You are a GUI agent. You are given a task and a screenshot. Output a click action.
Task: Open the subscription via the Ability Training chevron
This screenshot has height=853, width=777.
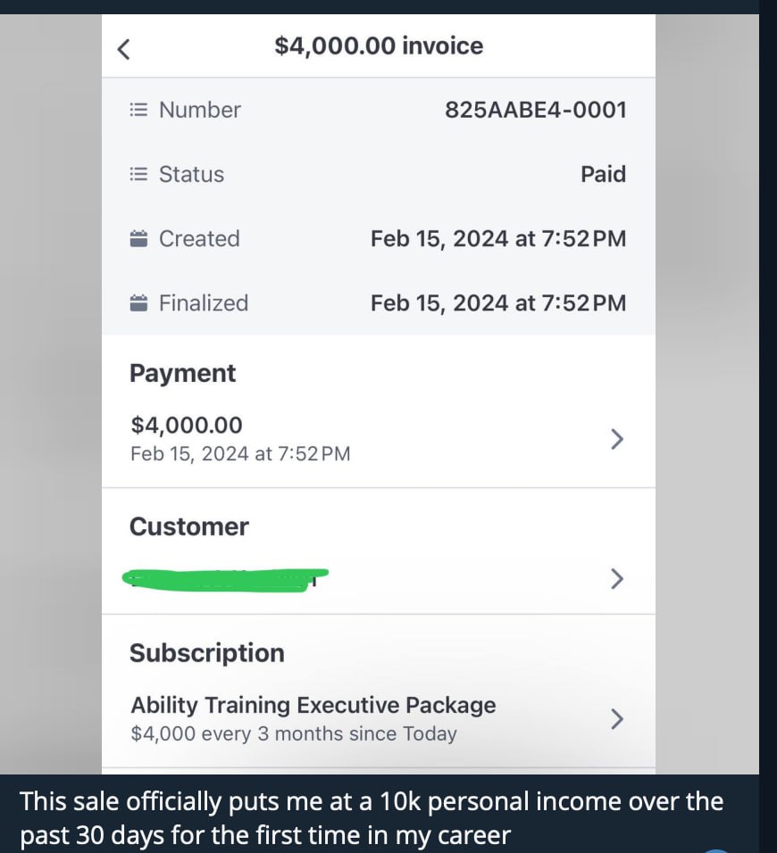click(x=616, y=719)
